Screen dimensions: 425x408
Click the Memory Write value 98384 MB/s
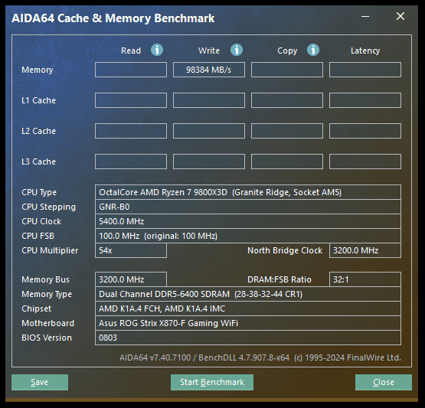209,70
